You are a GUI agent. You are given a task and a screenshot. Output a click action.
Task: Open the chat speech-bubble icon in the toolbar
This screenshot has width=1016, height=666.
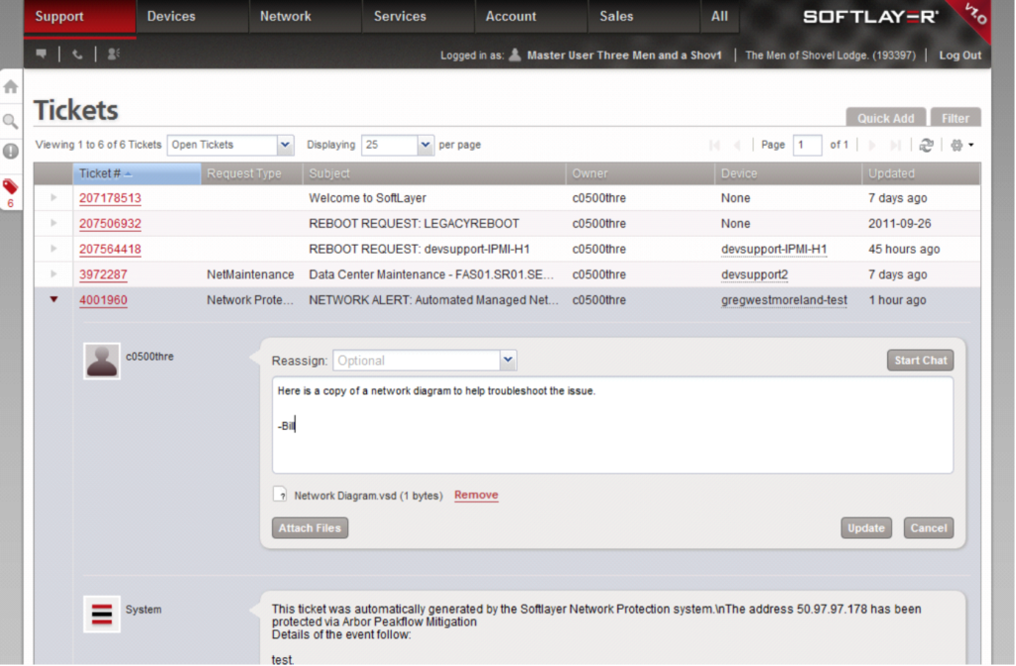tap(42, 54)
